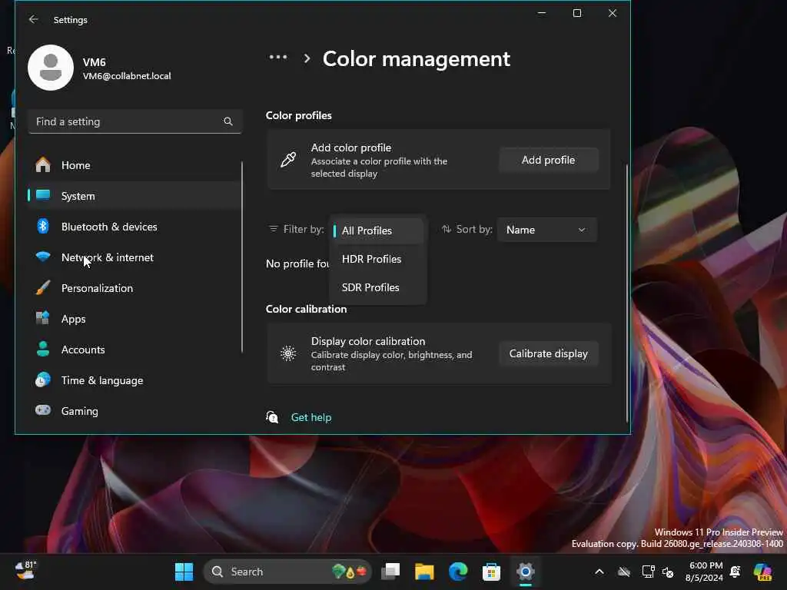Open Personalization settings
Image resolution: width=787 pixels, height=590 pixels.
pyautogui.click(x=134, y=288)
